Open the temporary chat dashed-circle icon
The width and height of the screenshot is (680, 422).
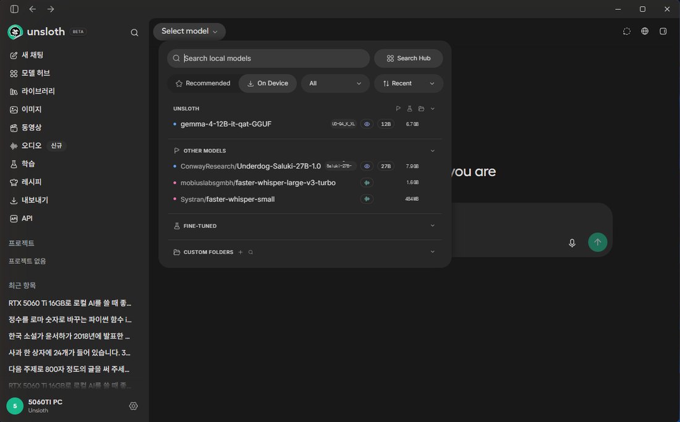click(627, 31)
